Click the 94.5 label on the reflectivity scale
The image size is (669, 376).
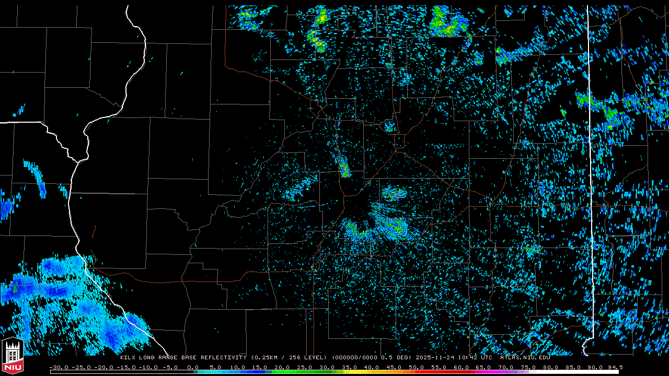(615, 367)
